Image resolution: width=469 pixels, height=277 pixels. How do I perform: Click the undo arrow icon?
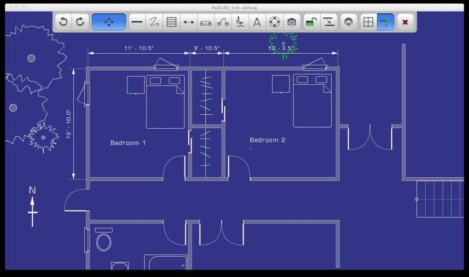(63, 22)
